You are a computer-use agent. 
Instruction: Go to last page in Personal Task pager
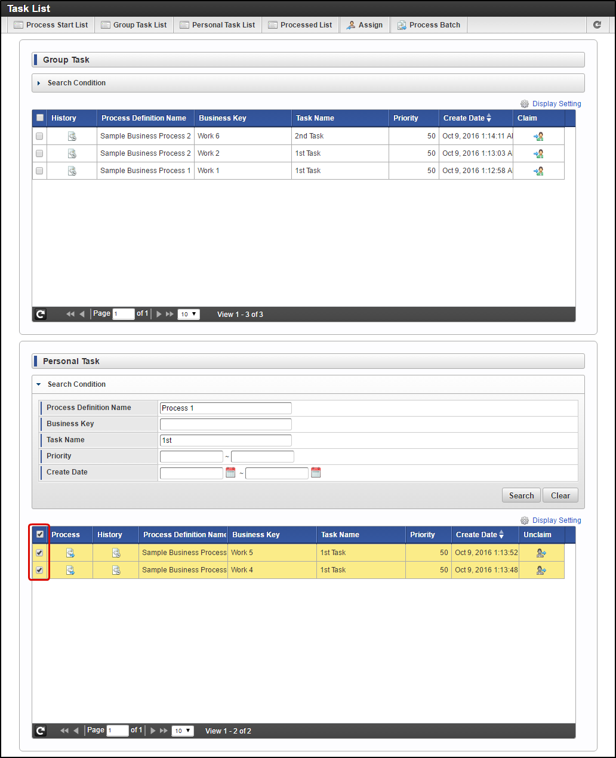point(164,731)
